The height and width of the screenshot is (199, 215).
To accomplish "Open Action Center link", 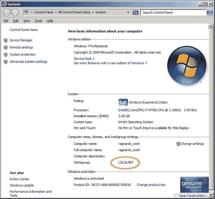I will [19, 179].
